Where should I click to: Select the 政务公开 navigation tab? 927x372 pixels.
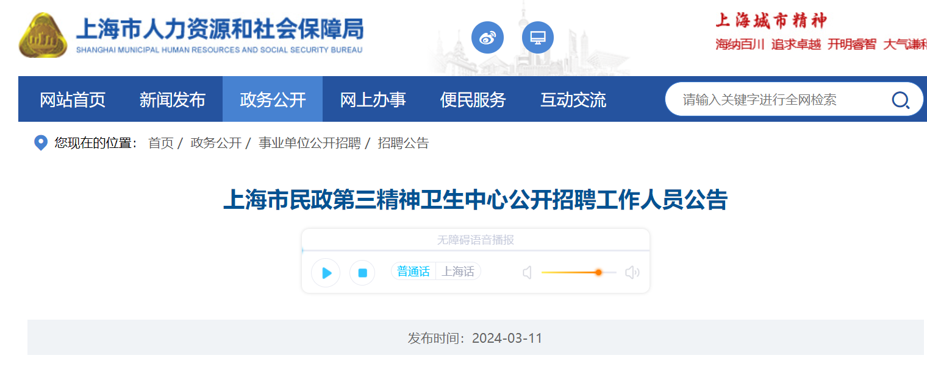[273, 99]
